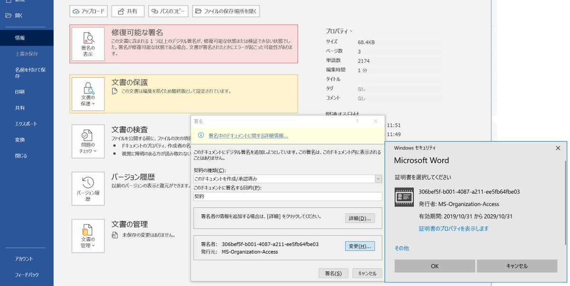Click the help ? button in 署名 dialog

[x=357, y=121]
